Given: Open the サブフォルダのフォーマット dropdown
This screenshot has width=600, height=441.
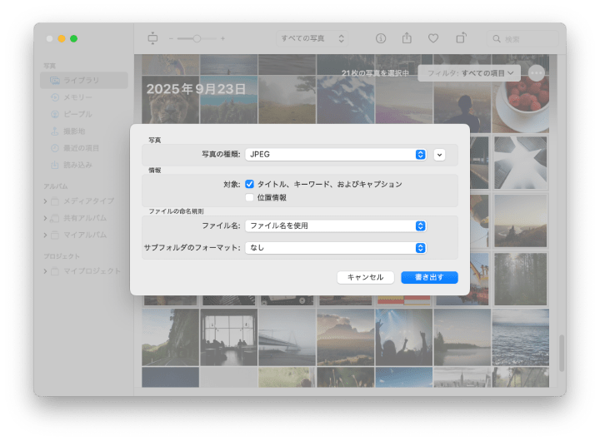Looking at the screenshot, I should [x=336, y=248].
